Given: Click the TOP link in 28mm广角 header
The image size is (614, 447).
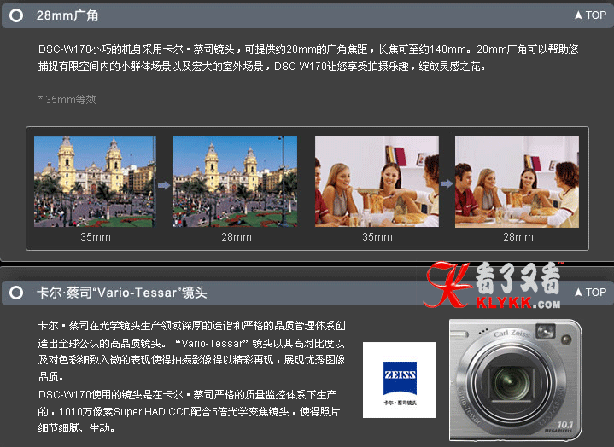Looking at the screenshot, I should [590, 15].
